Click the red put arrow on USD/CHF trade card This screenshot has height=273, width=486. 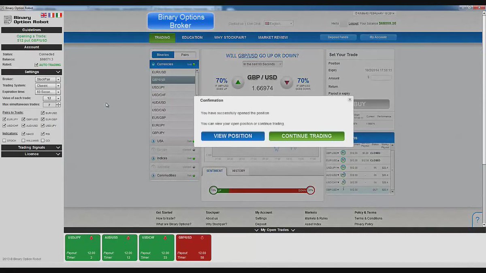(165, 238)
